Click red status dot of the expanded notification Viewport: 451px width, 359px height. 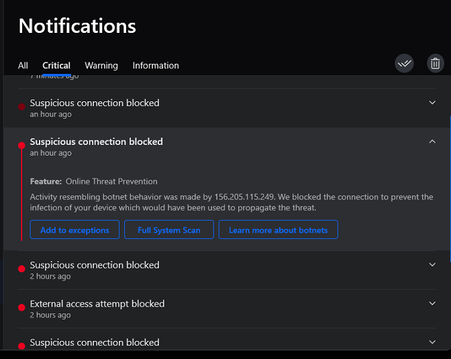(x=21, y=145)
